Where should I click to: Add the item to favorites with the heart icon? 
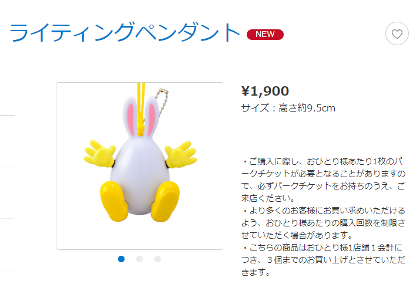tap(397, 33)
